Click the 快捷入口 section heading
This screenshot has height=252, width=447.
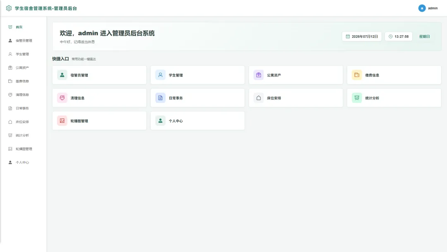(x=60, y=59)
